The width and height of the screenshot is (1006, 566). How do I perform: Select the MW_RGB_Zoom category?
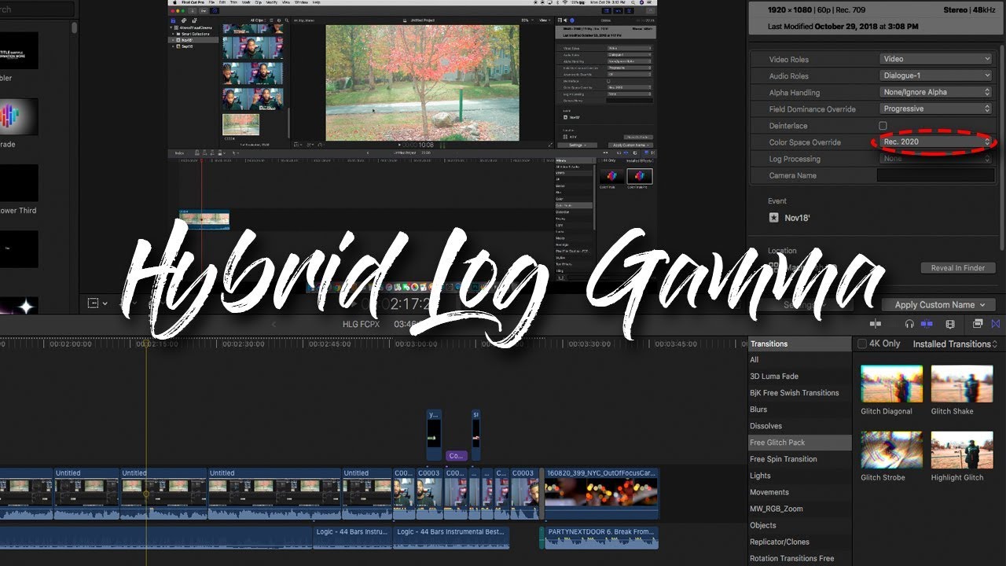click(799, 509)
